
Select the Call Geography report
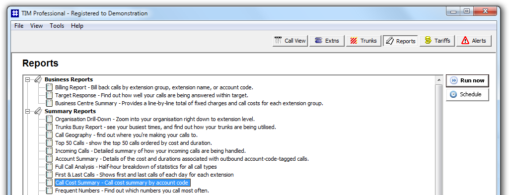click(x=126, y=135)
